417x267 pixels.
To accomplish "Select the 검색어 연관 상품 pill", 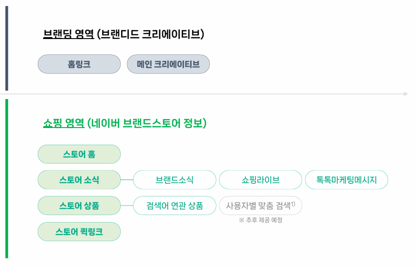I will point(174,206).
